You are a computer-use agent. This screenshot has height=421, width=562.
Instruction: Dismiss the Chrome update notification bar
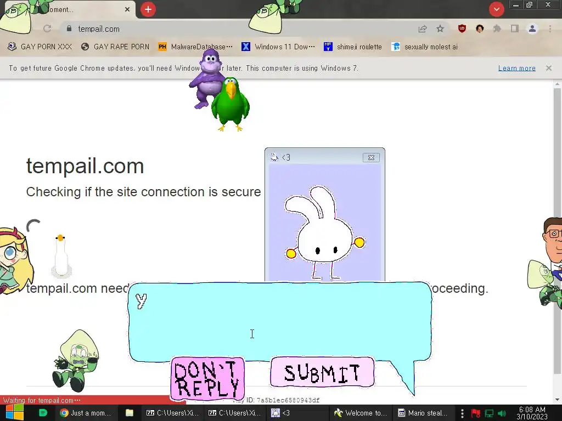tap(549, 68)
